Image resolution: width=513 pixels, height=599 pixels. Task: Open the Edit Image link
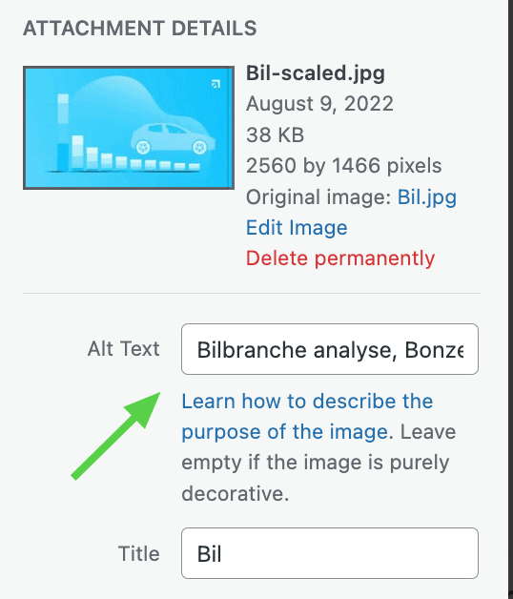(x=297, y=228)
